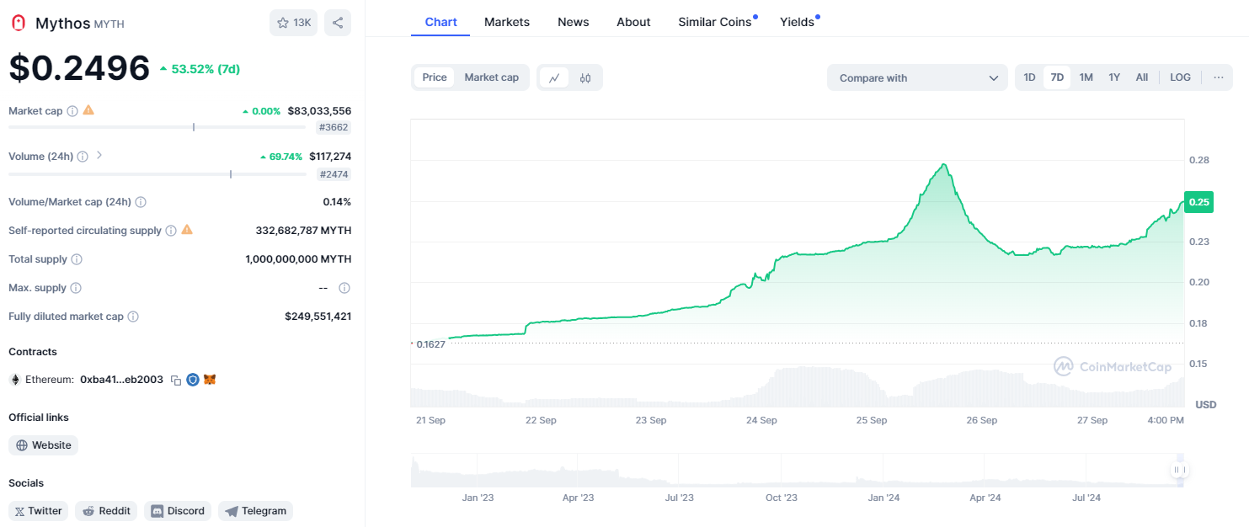Click the Market cap rank progress bar

pos(157,127)
